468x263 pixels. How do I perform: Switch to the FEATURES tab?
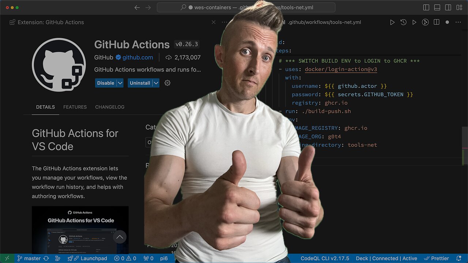point(75,107)
